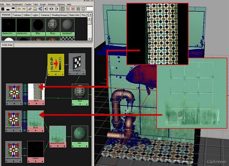229x166 pixels.
Task: Select the luminance2 RGB node
Action: pos(56,65)
